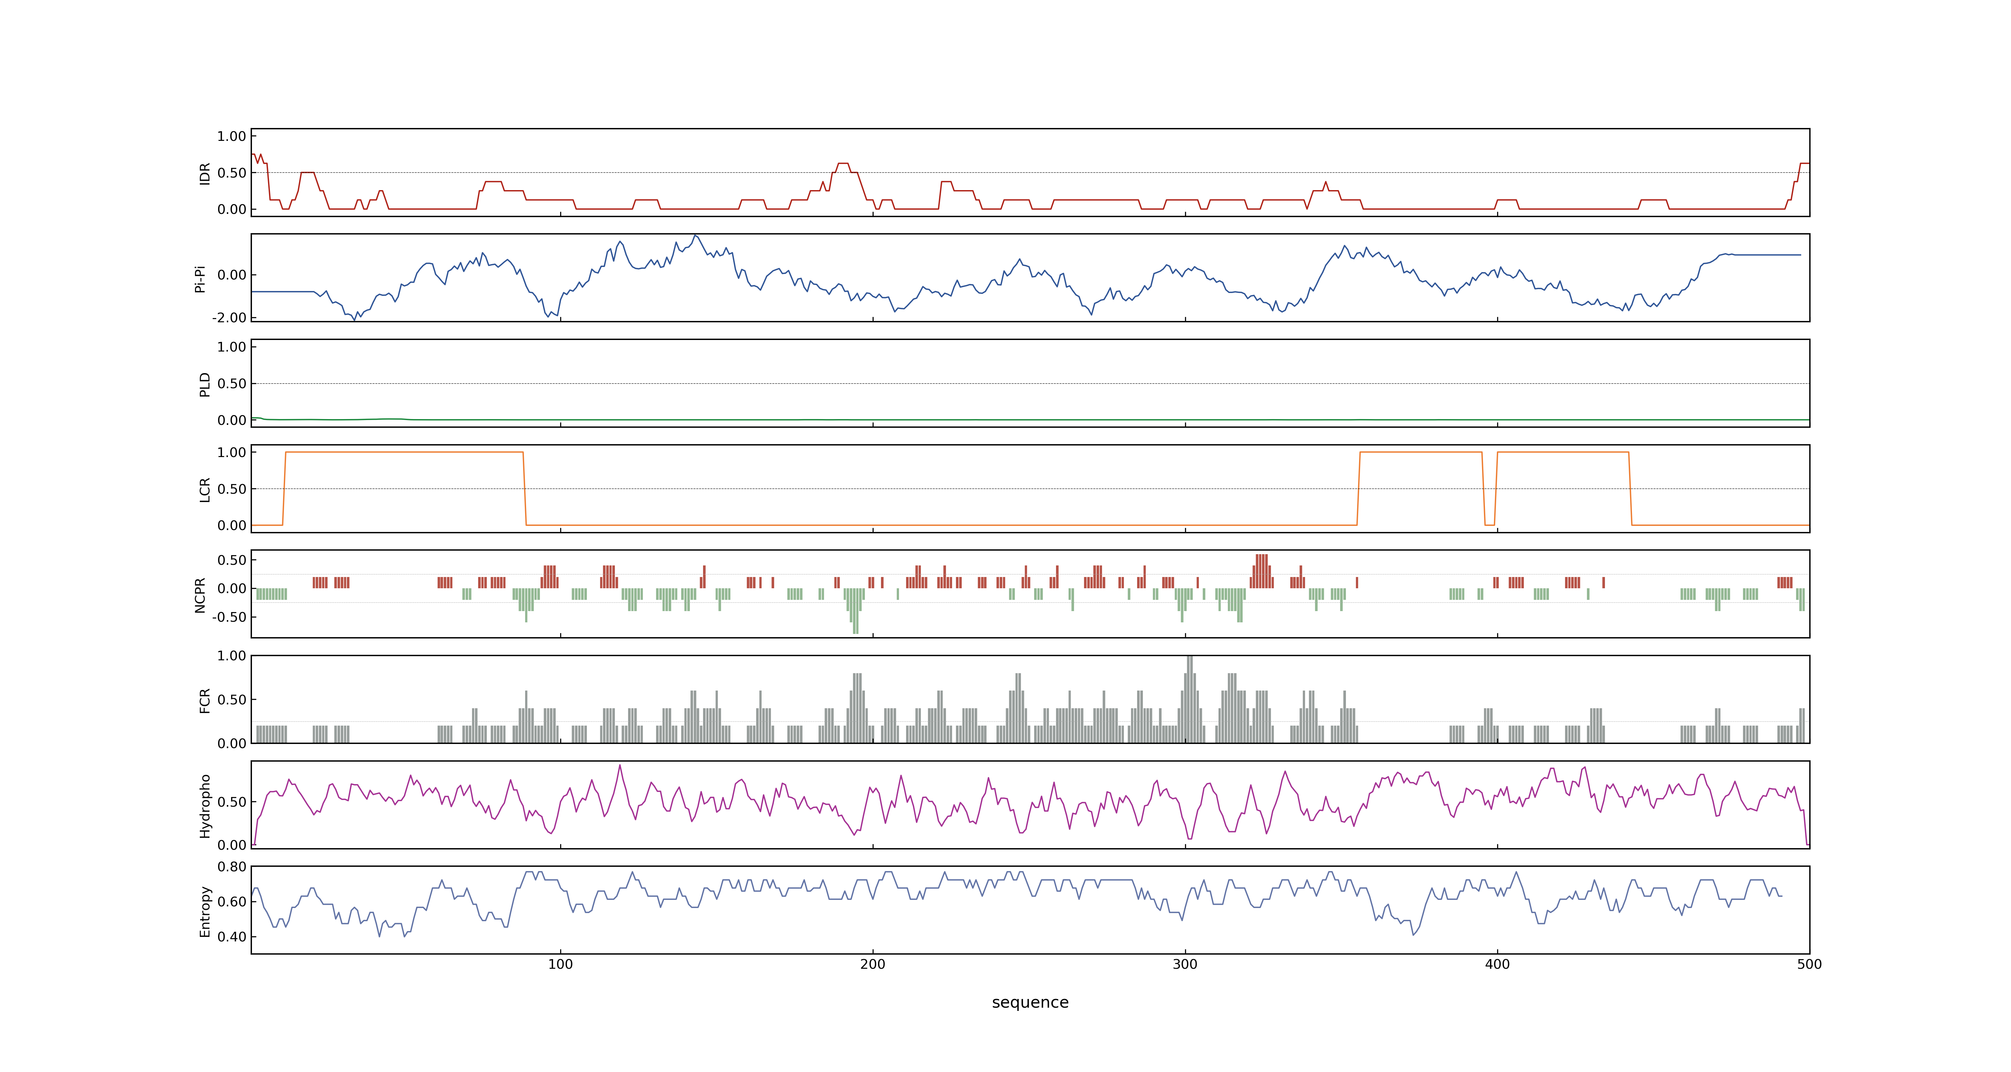Click the Pi-Pi y-axis label
This screenshot has width=2011, height=1072.
pyautogui.click(x=200, y=279)
